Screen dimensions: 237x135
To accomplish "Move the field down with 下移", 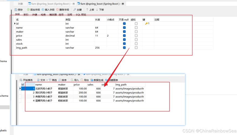I will [x=100, y=10].
